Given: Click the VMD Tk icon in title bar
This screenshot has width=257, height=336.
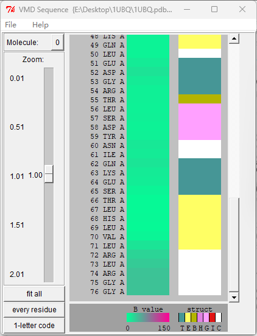Looking at the screenshot, I should pos(10,9).
